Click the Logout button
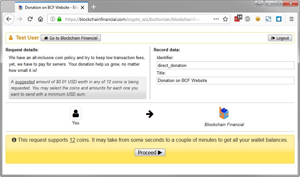The width and height of the screenshot is (300, 177). point(280,38)
